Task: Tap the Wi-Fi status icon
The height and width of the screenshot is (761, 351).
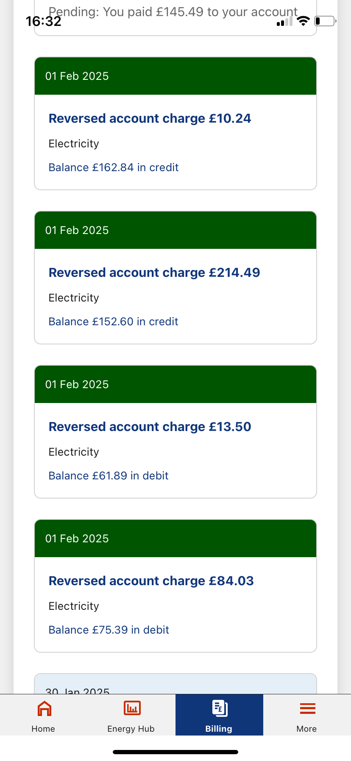Action: (303, 21)
